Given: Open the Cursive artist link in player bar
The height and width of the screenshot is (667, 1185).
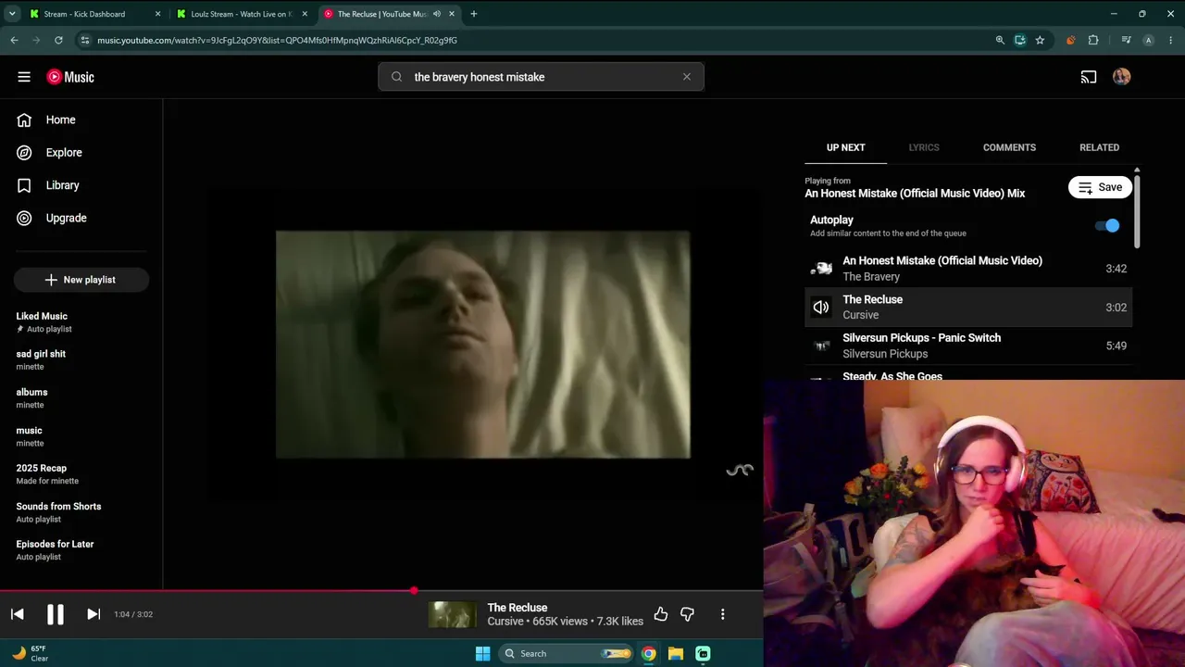Looking at the screenshot, I should (x=505, y=622).
